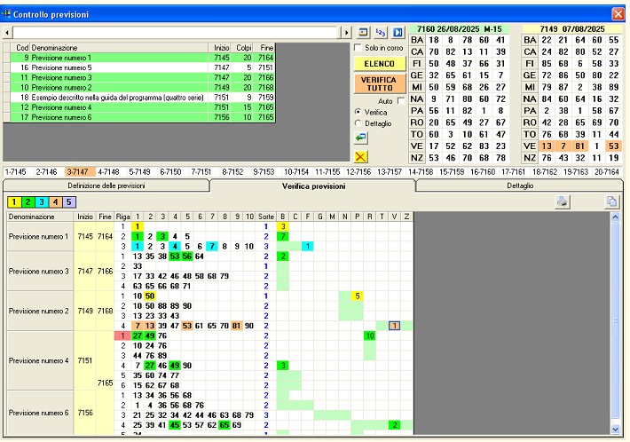Select the Verifica radio button
The height and width of the screenshot is (442, 630).
(x=358, y=112)
